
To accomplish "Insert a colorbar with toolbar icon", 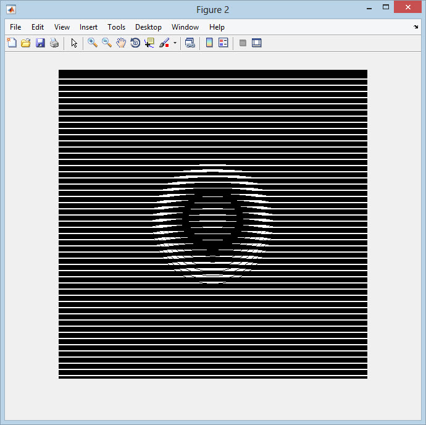I will (209, 43).
